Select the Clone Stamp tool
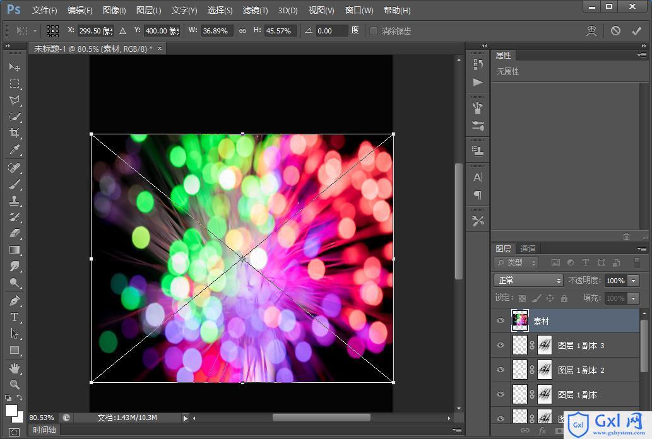 (x=15, y=201)
